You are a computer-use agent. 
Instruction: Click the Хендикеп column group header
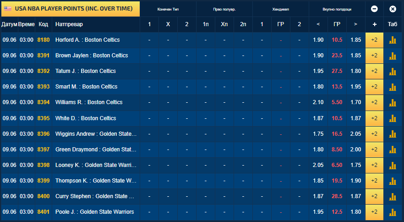[281, 9]
